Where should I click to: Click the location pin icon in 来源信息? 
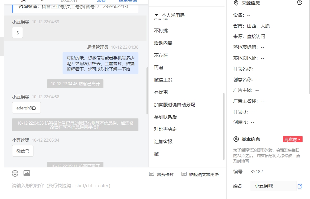pos(236,3)
